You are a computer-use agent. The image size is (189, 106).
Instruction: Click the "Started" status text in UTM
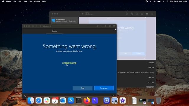(151, 63)
